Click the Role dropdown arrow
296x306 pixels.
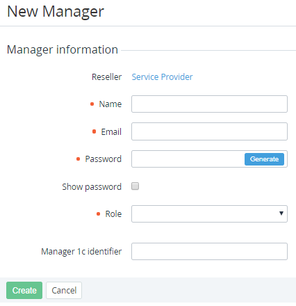[281, 214]
